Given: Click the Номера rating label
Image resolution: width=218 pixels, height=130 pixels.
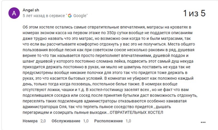Looking at the screenshot, I should 30,121.
